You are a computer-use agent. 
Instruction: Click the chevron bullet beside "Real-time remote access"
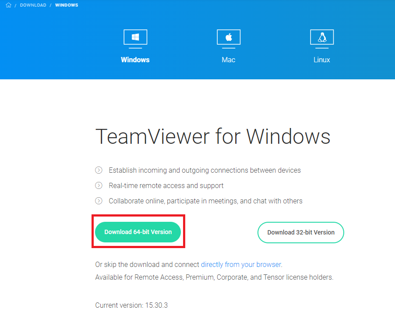tap(99, 185)
